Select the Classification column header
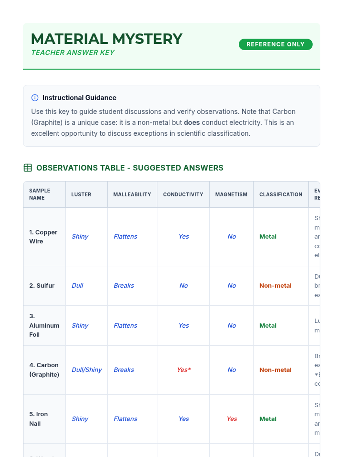343x457 pixels. click(x=281, y=195)
